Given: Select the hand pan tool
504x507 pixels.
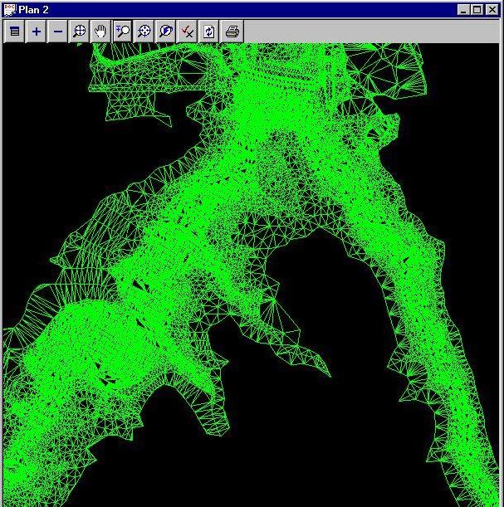Looking at the screenshot, I should point(101,32).
